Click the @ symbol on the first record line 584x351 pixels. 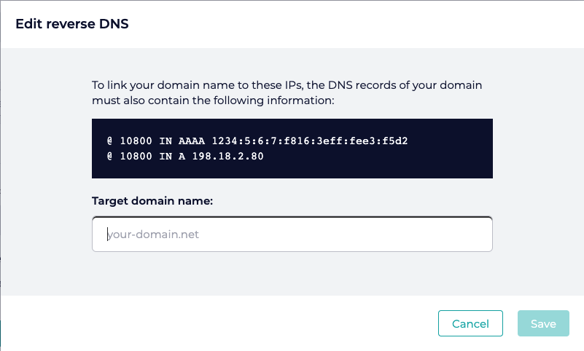point(110,141)
